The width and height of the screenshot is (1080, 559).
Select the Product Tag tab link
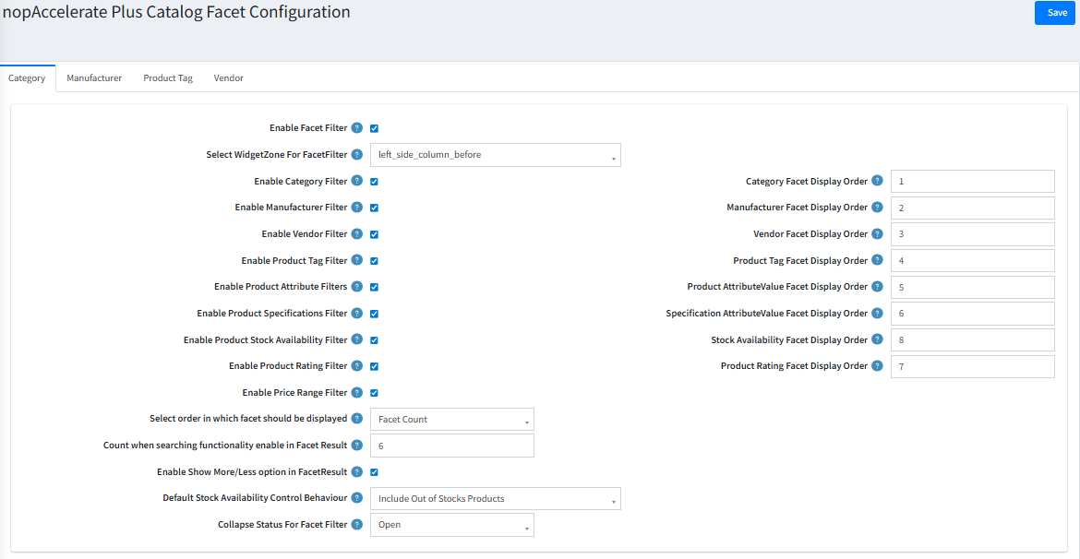point(167,77)
